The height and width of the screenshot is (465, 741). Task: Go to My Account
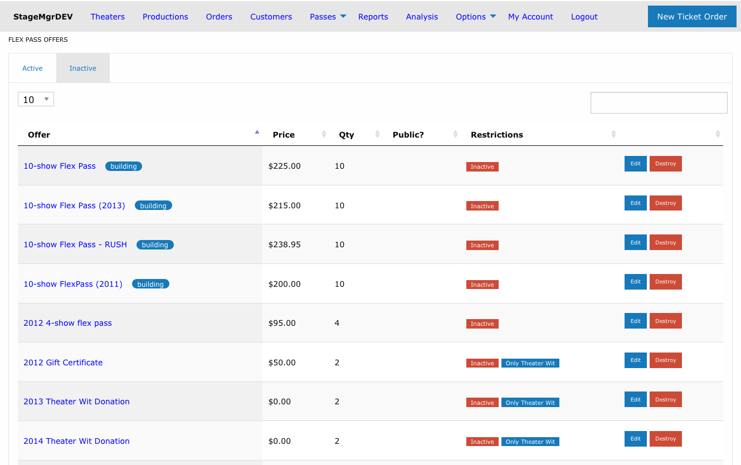(530, 17)
